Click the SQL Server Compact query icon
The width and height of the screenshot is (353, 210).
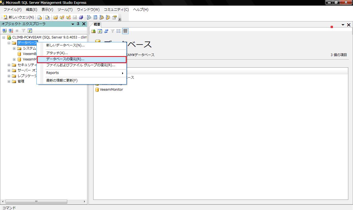[x=47, y=17]
